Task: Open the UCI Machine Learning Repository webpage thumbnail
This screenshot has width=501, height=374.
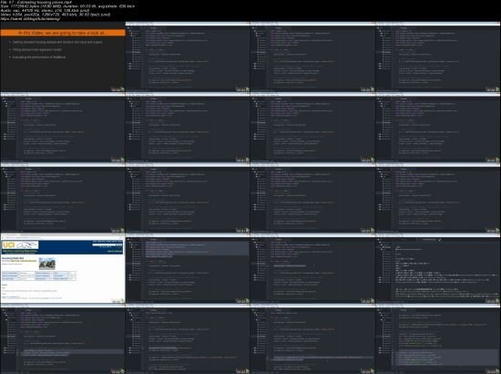Action: click(x=63, y=268)
